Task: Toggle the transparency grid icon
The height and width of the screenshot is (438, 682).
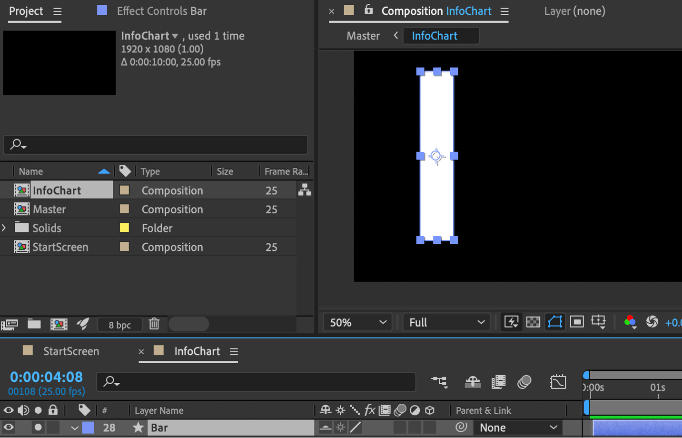Action: pyautogui.click(x=533, y=322)
